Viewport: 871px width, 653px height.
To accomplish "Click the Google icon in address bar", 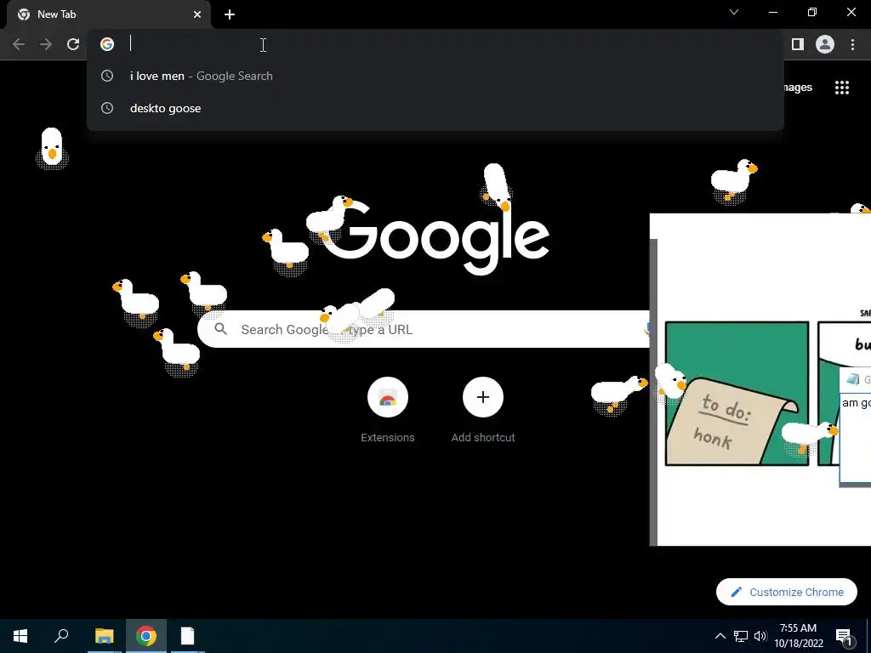I will [x=107, y=44].
